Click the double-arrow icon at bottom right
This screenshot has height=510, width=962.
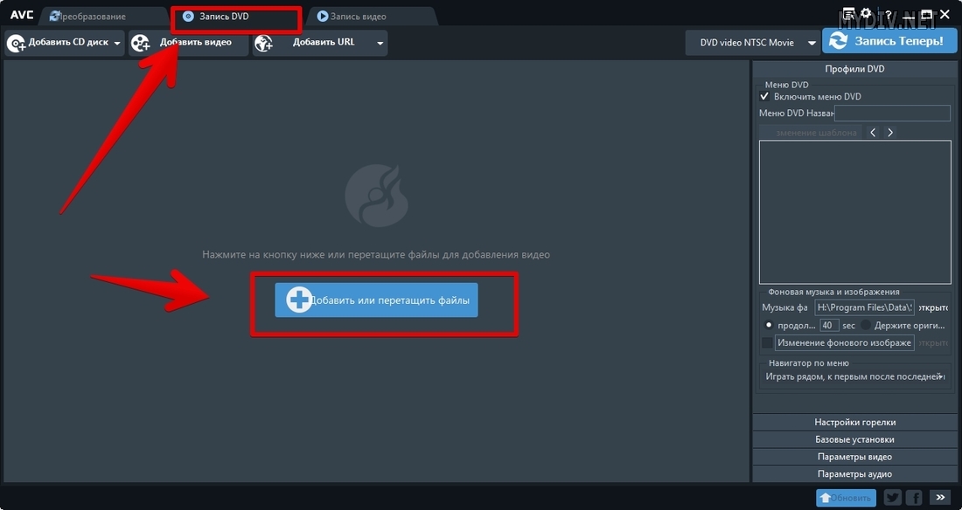pos(940,498)
